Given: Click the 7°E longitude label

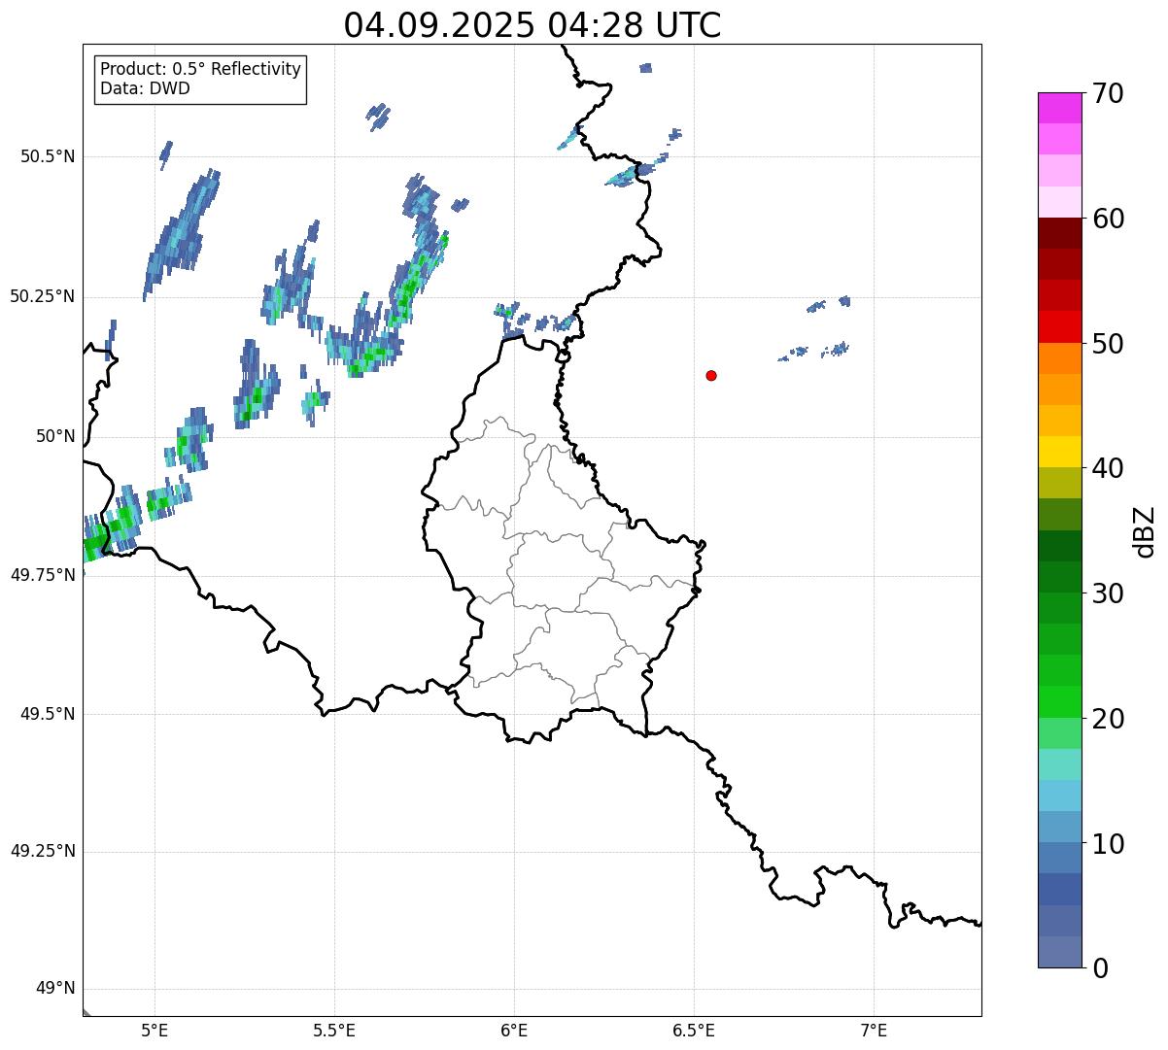Looking at the screenshot, I should [874, 1030].
